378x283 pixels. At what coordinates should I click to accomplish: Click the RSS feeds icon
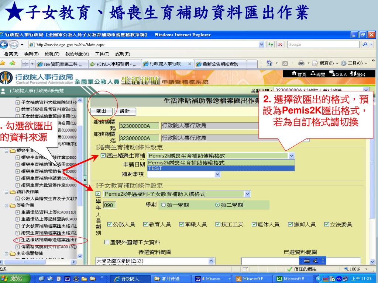click(x=285, y=63)
